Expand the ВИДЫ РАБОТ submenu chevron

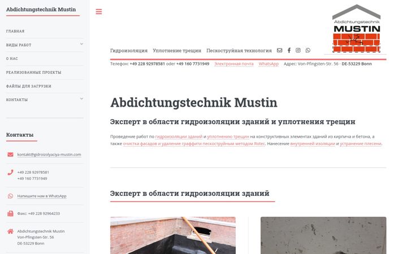pyautogui.click(x=81, y=44)
